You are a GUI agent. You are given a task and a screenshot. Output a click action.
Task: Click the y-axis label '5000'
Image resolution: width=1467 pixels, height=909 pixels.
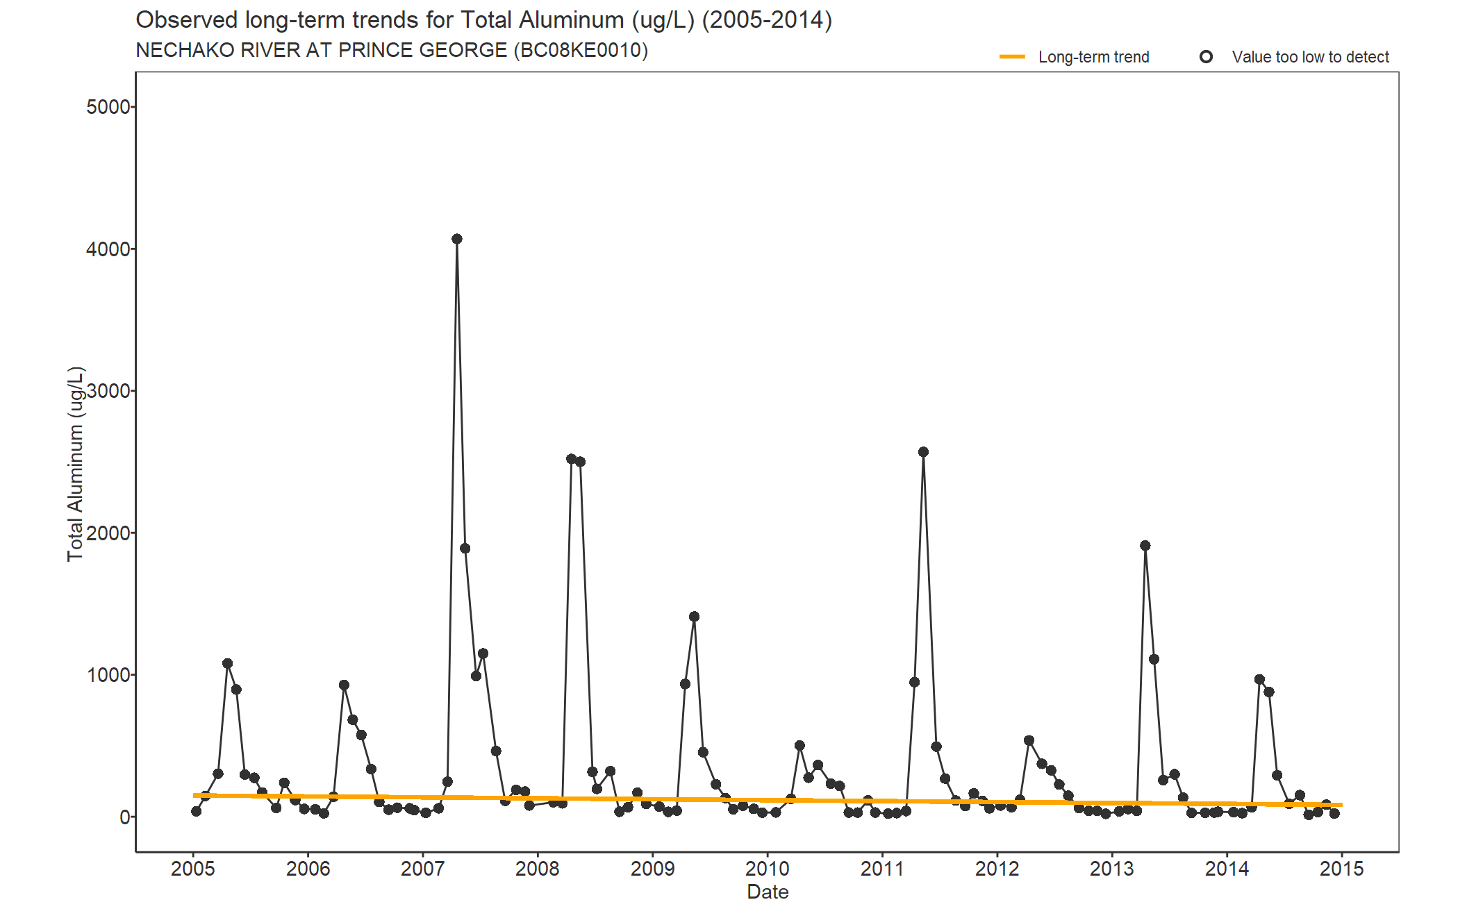point(108,107)
